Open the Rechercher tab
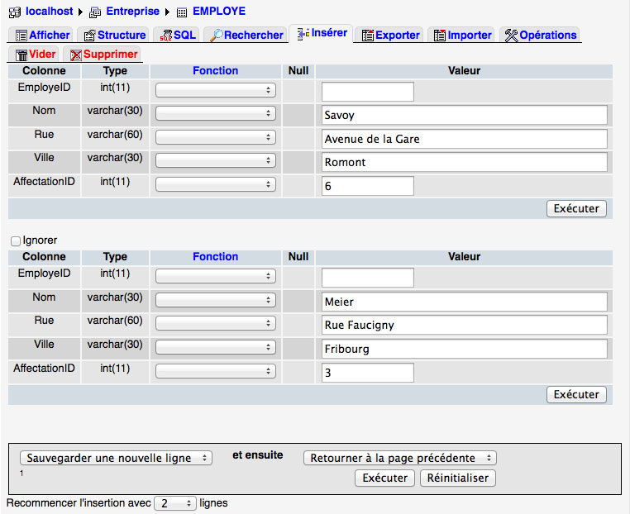The width and height of the screenshot is (630, 514). [246, 35]
